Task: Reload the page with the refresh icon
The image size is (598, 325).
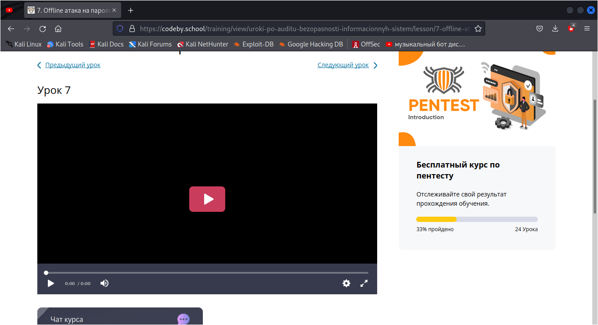Action: 43,29
